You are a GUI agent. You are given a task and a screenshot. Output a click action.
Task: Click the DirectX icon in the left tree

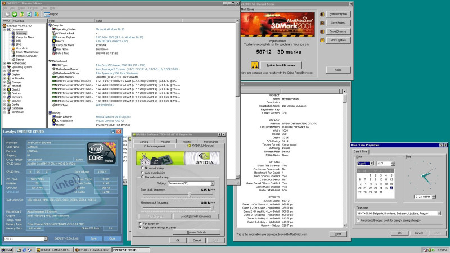[9, 89]
